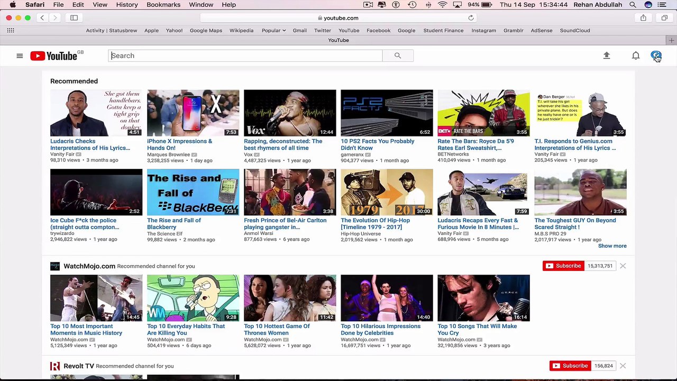Open Spotlight search in menu bar

point(633,5)
